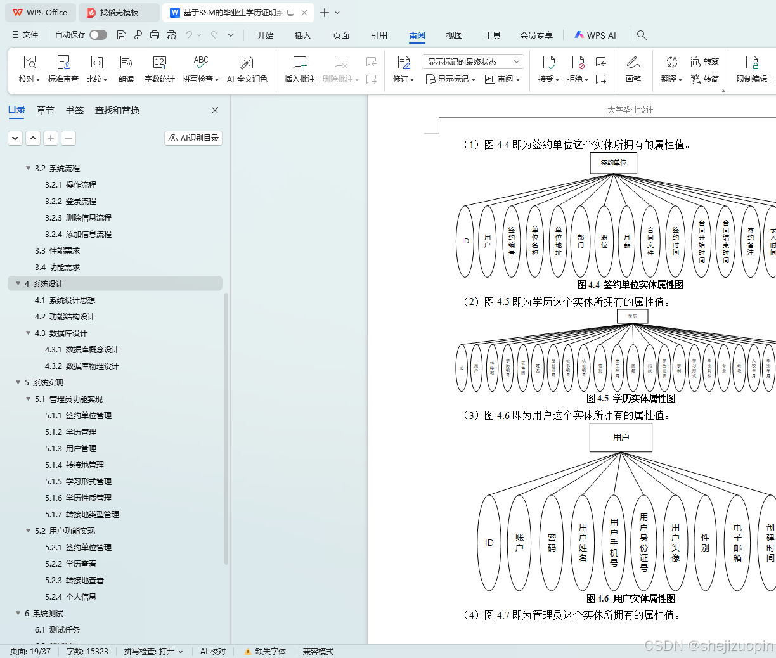
Task: Enable 限制编辑 restrict editing
Action: (x=751, y=70)
